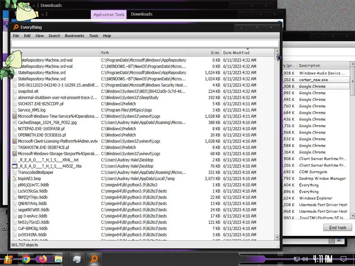Open the network icon in system tray

[297, 259]
